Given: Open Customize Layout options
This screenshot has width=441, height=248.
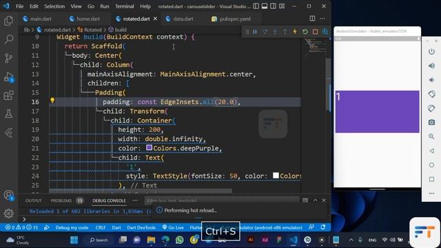Looking at the screenshot, I should pyautogui.click(x=282, y=6).
